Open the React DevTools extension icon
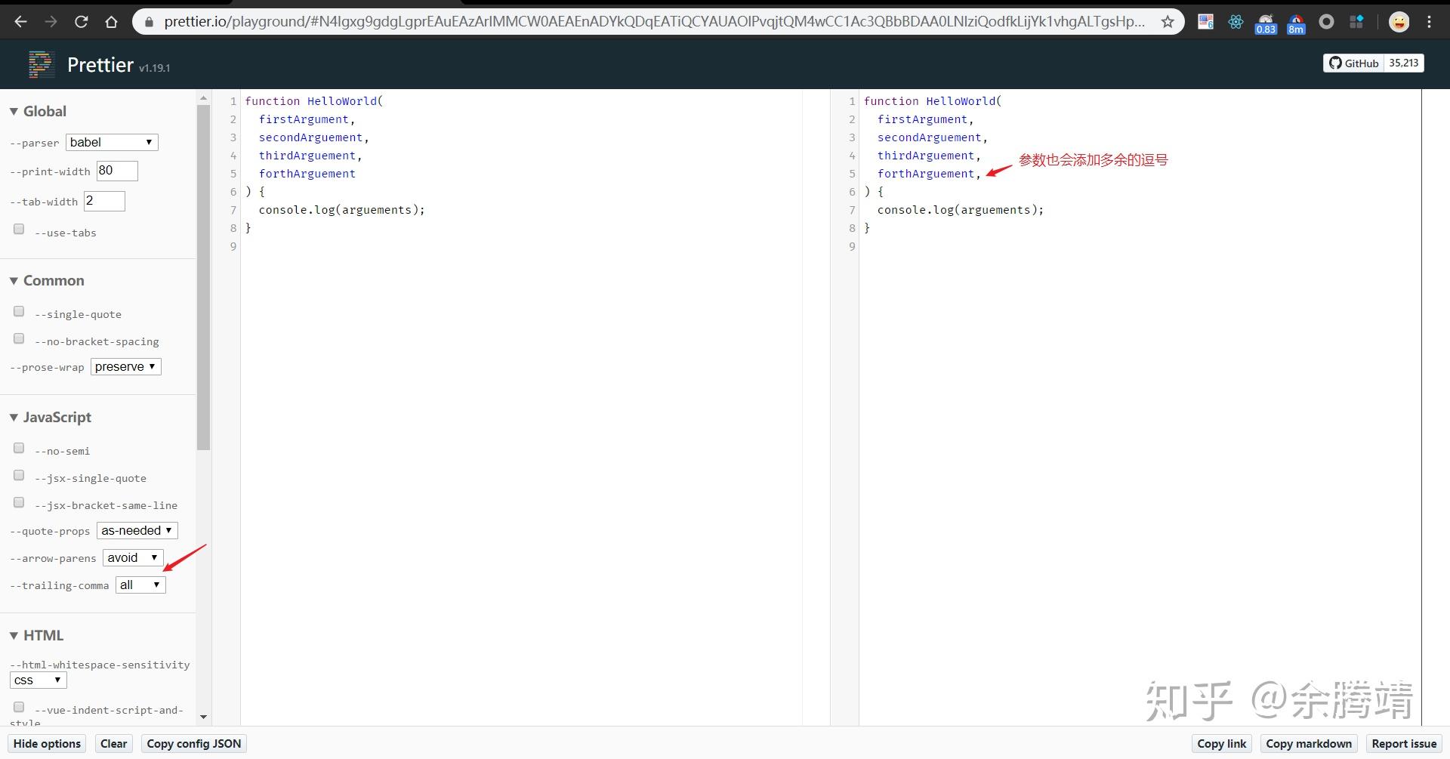 coord(1236,22)
